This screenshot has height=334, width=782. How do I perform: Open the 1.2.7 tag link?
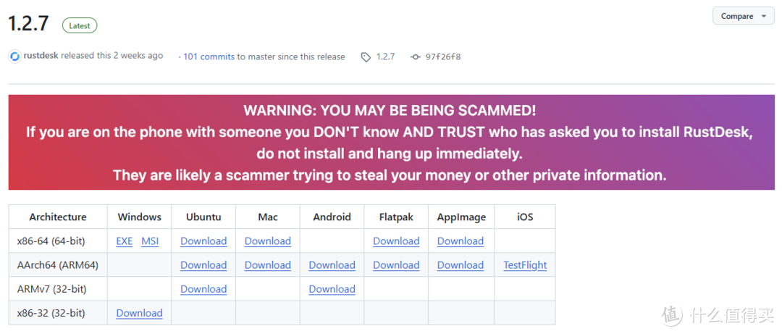pyautogui.click(x=385, y=57)
